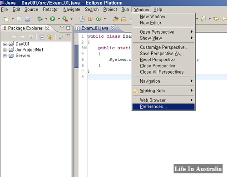This screenshot has height=177, width=227.
Task: Open the Web Browser submenu
Action: (x=163, y=100)
